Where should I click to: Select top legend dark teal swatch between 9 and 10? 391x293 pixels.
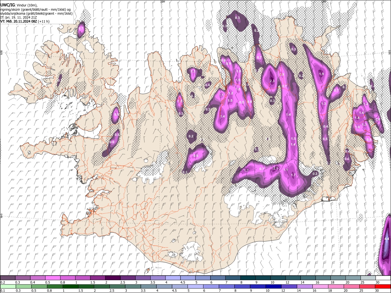[262, 278]
